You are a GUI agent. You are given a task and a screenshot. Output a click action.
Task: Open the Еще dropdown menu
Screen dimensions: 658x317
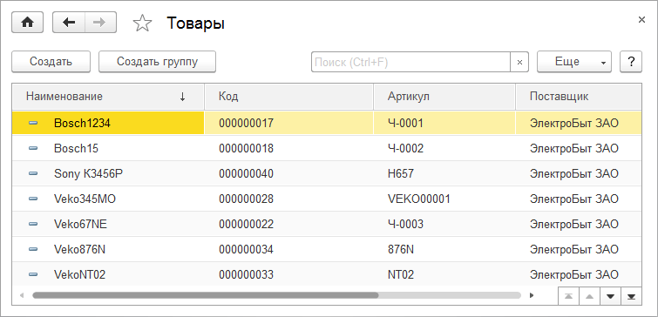[574, 62]
